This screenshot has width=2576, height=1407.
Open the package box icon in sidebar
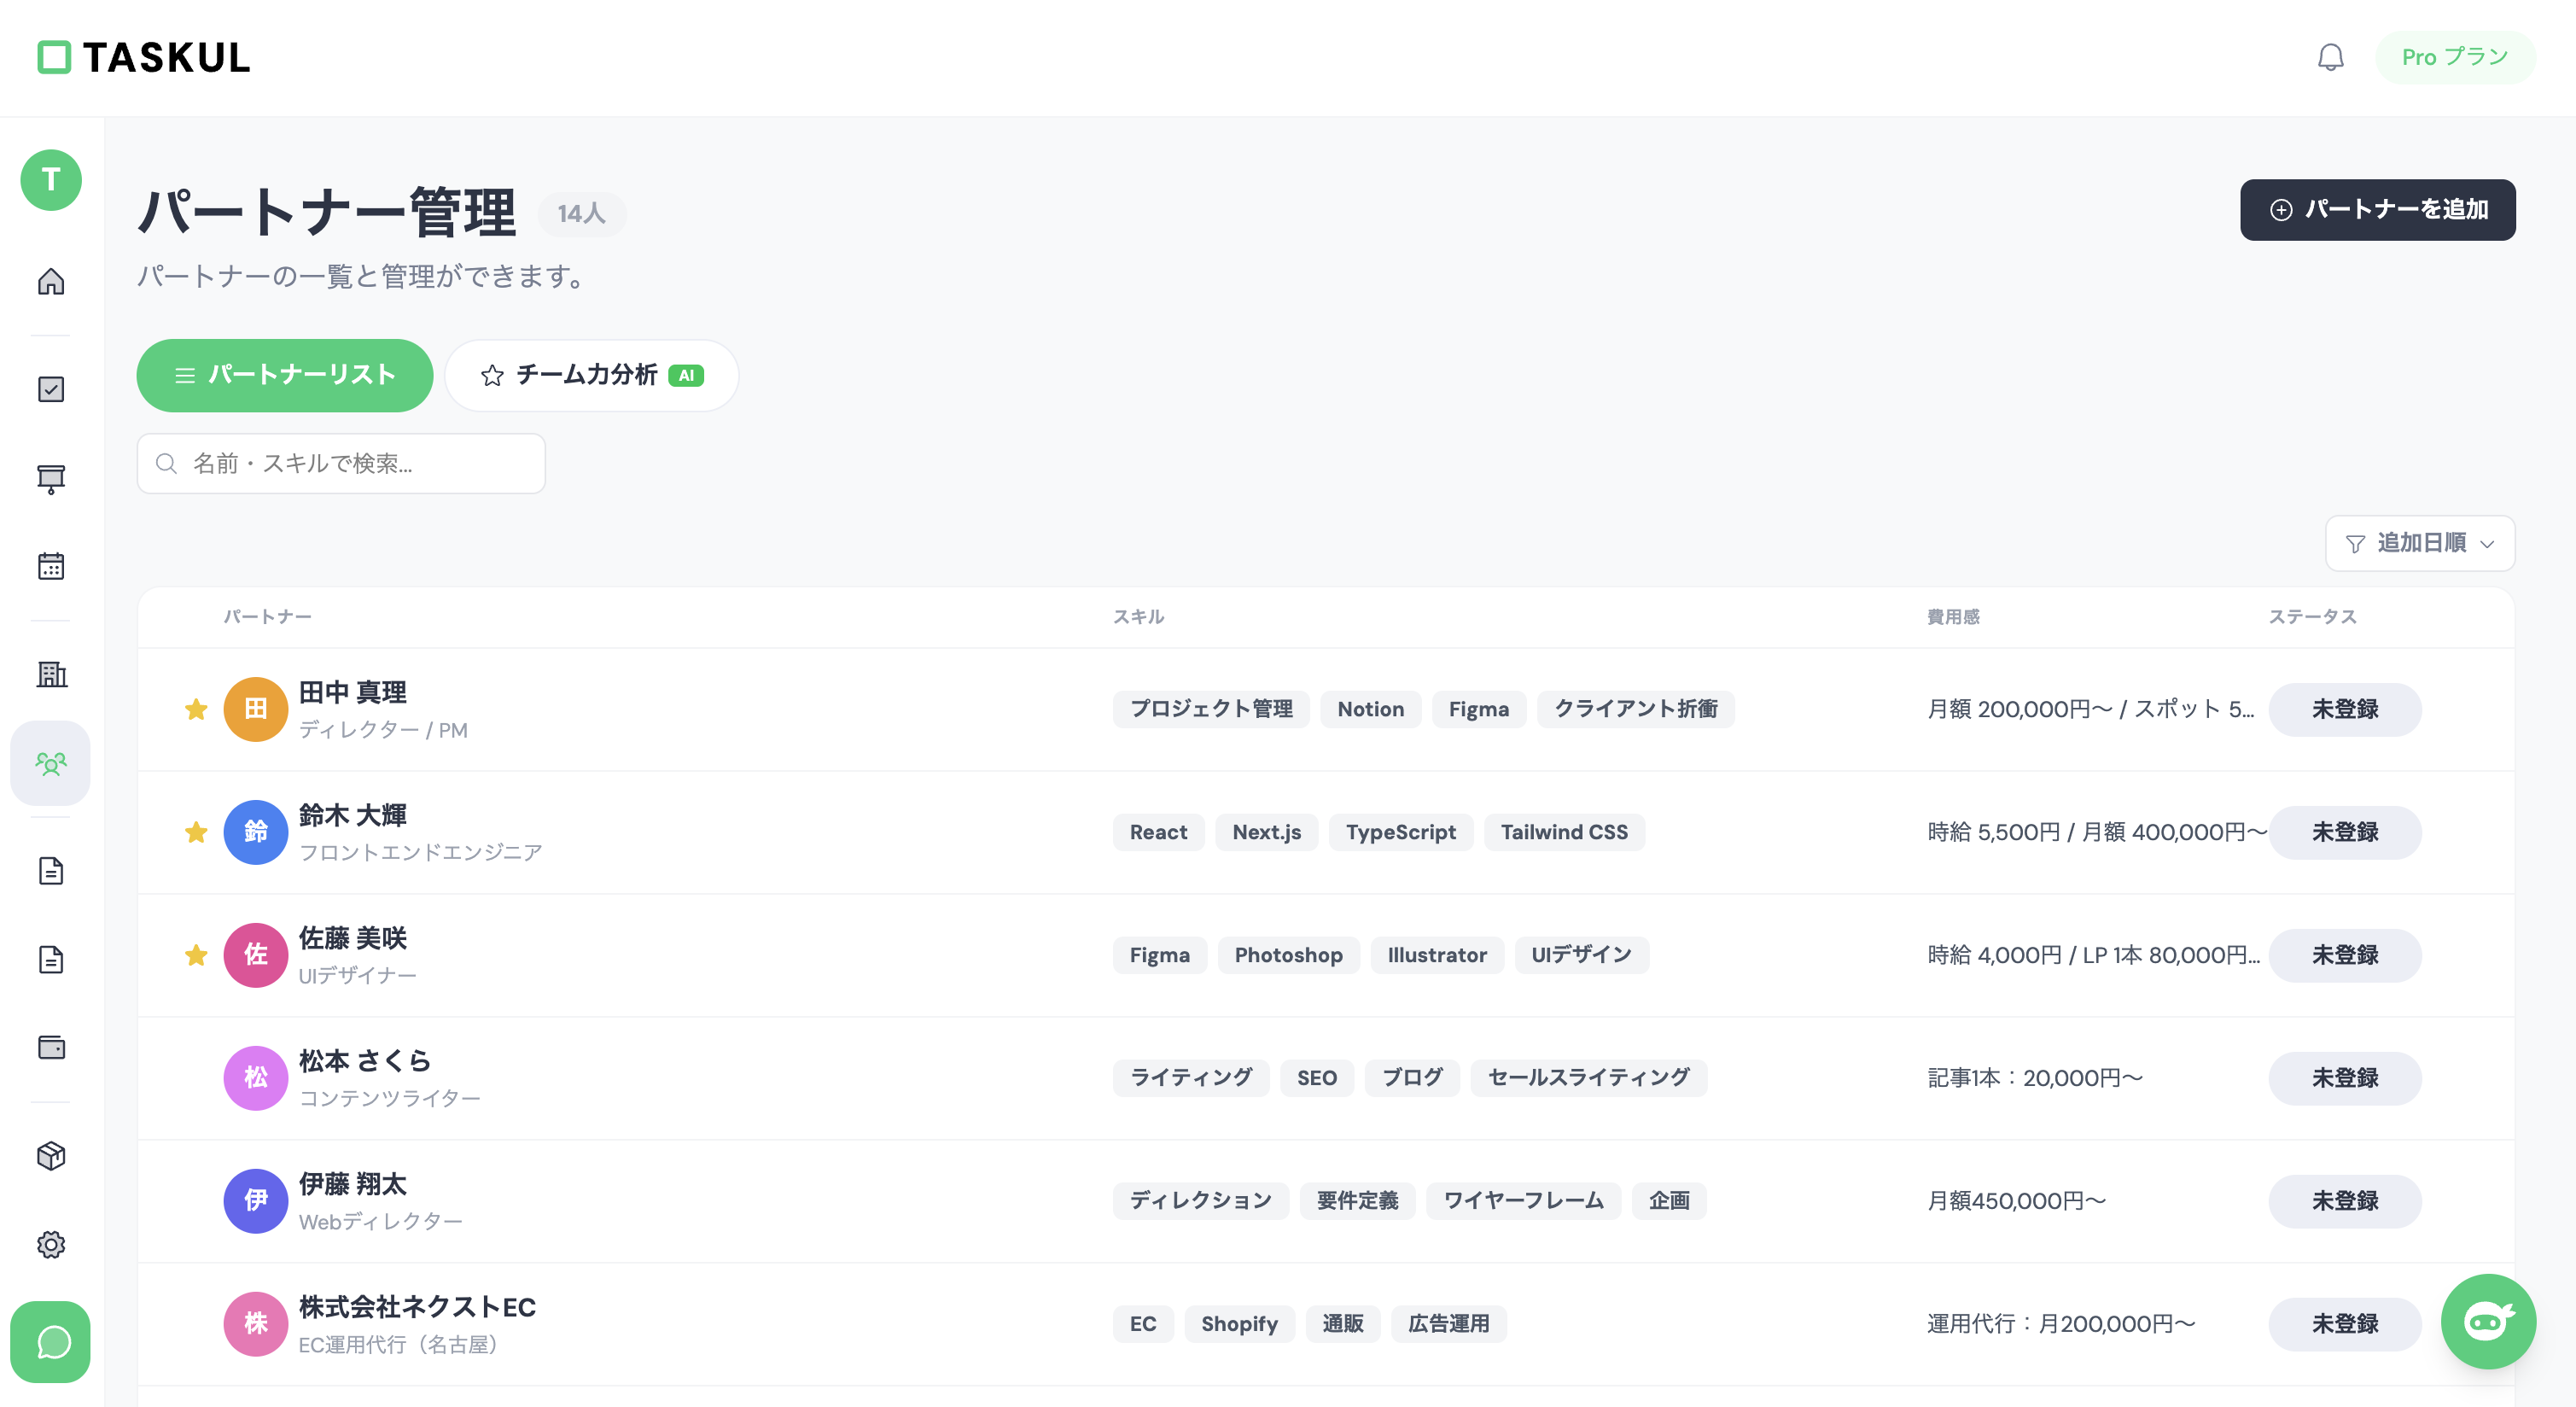point(51,1156)
